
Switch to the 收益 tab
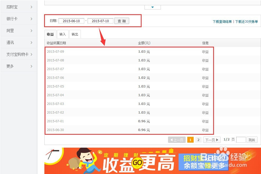tap(50, 34)
